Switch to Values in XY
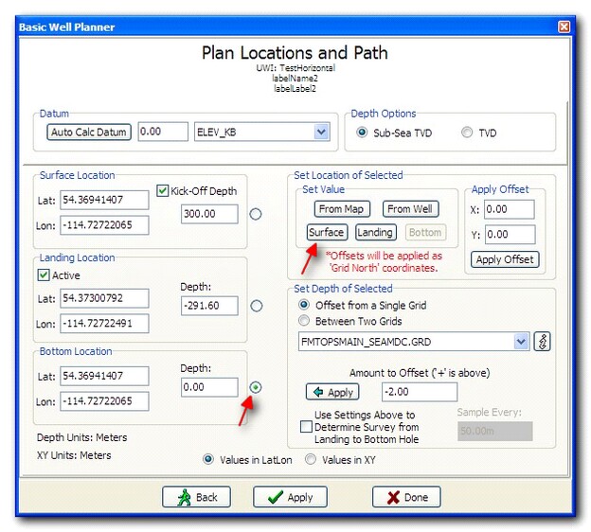 (x=310, y=459)
